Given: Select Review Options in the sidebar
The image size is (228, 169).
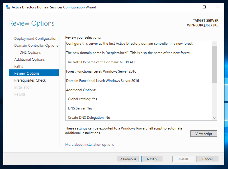Looking at the screenshot, I should click(x=34, y=73).
